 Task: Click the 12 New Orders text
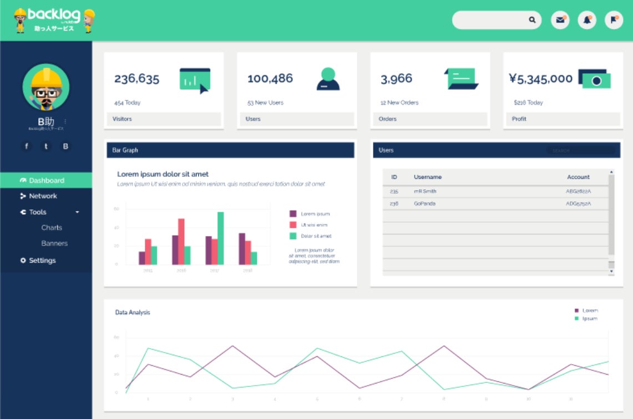point(399,103)
